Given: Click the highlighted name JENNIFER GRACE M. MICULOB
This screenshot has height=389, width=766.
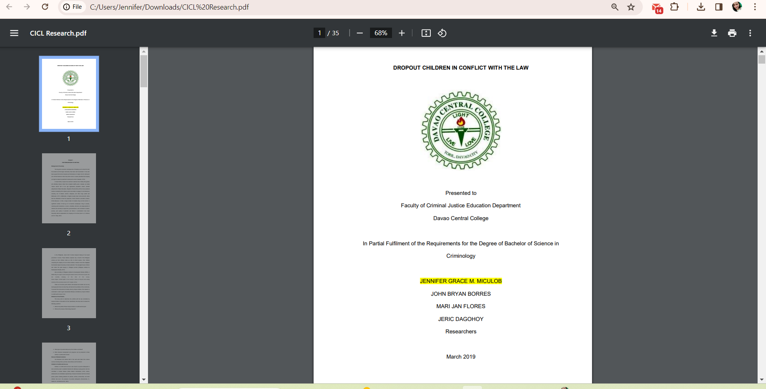Looking at the screenshot, I should [461, 281].
